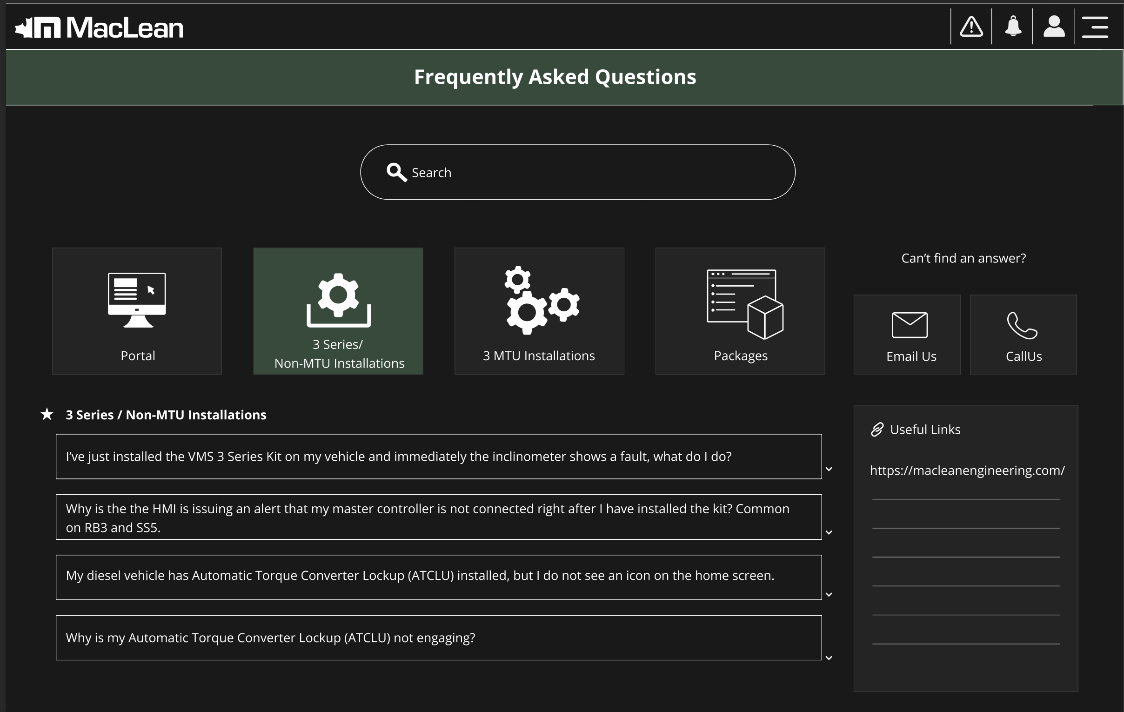Expand the inclinometer fault question chevron
Image resolution: width=1124 pixels, height=712 pixels.
pos(829,469)
